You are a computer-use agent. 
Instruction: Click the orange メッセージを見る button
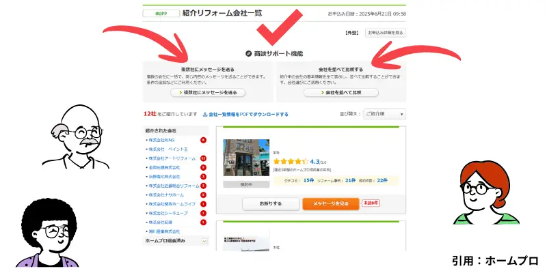pyautogui.click(x=331, y=203)
